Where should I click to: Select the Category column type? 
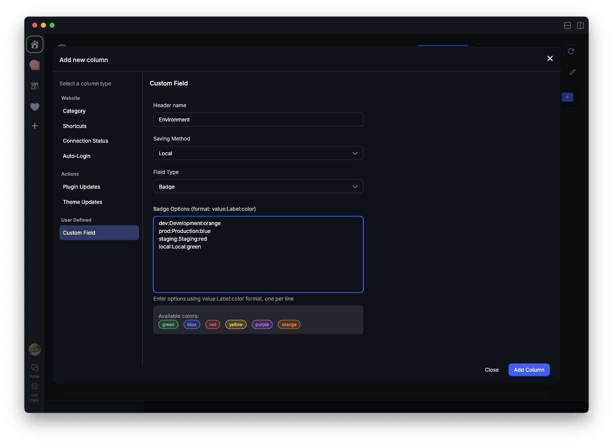coord(74,111)
